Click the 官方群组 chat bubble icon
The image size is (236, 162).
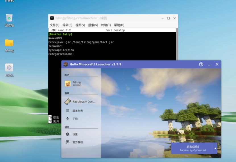pos(67,142)
